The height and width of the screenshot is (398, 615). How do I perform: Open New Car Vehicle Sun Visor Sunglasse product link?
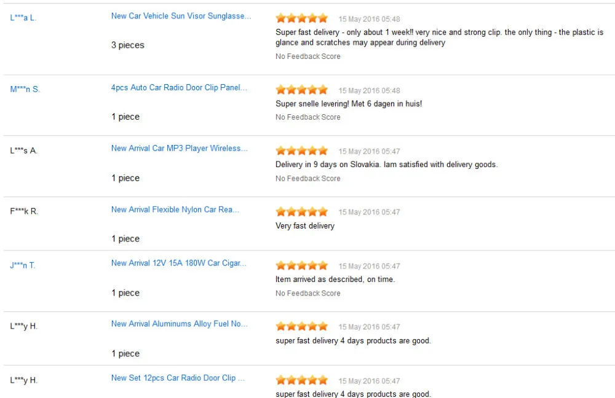pos(181,16)
